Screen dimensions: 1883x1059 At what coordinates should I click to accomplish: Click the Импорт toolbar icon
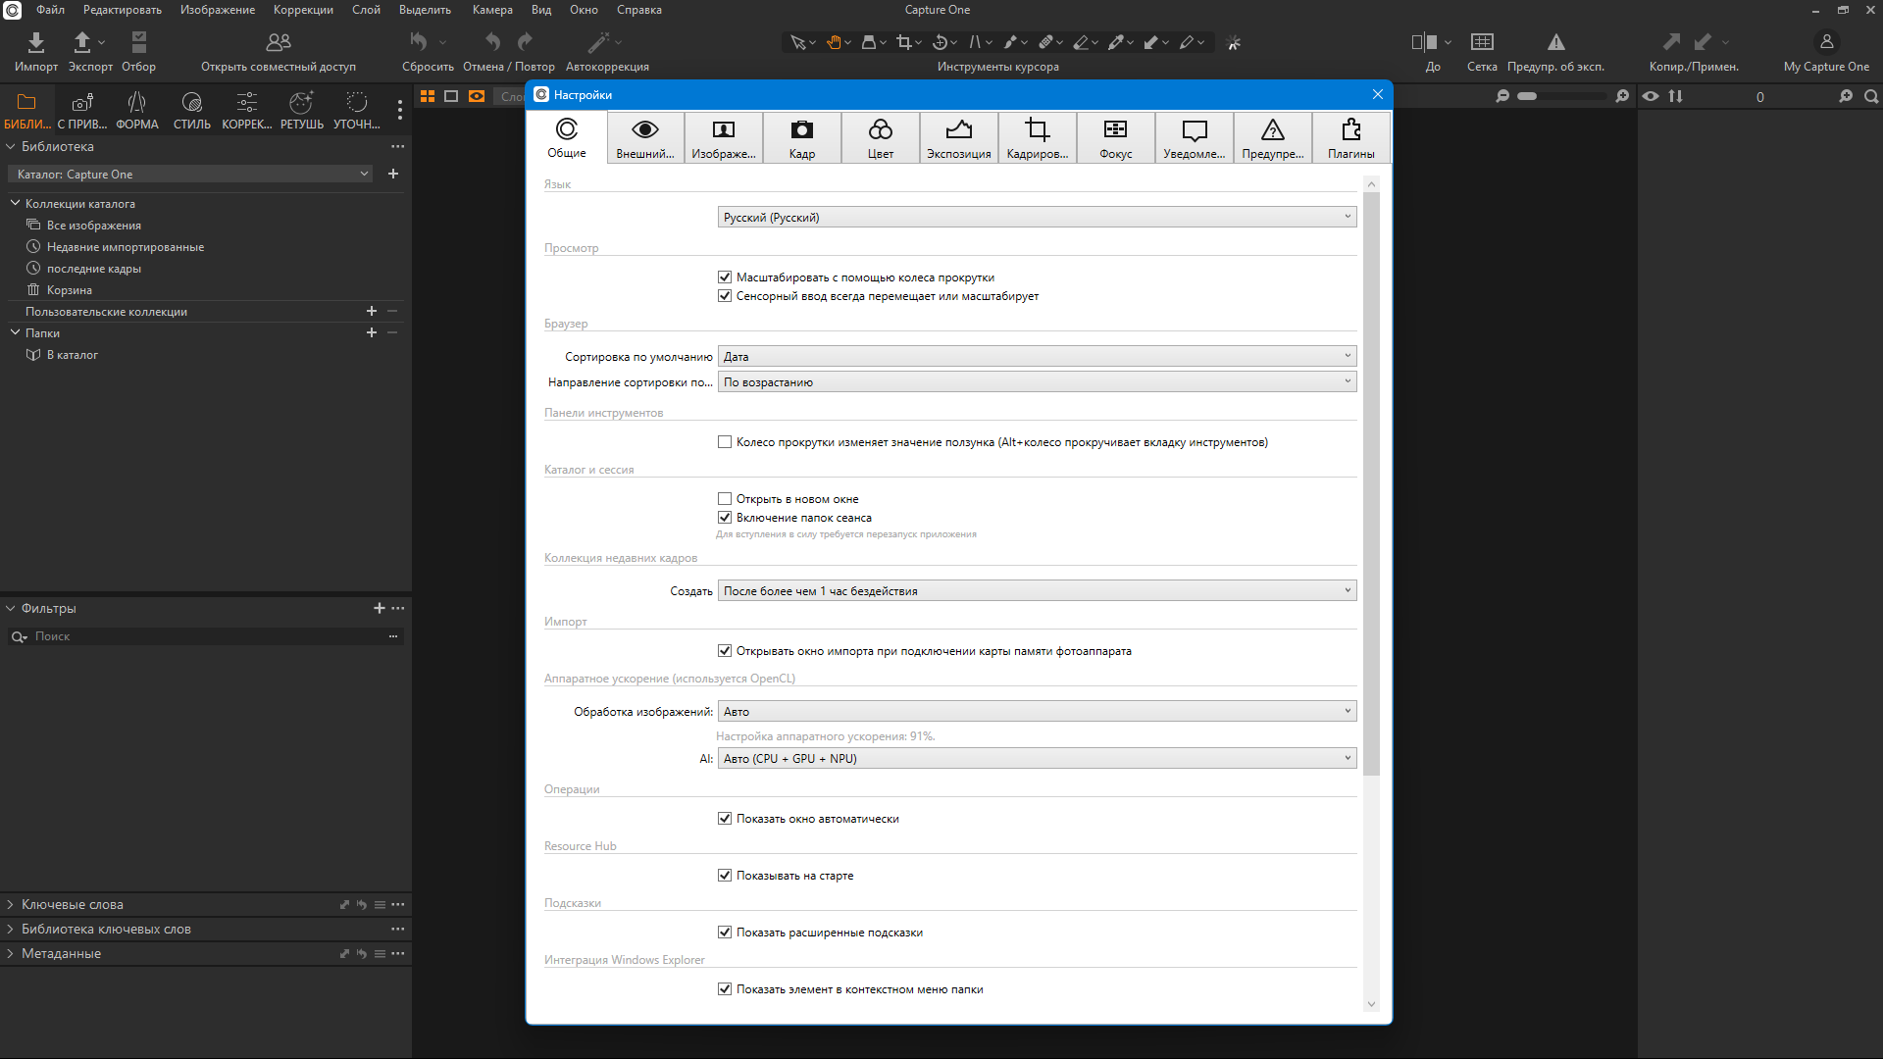pyautogui.click(x=36, y=42)
